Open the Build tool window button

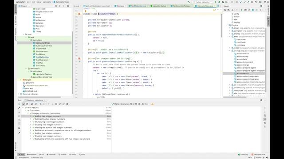click(82, 155)
